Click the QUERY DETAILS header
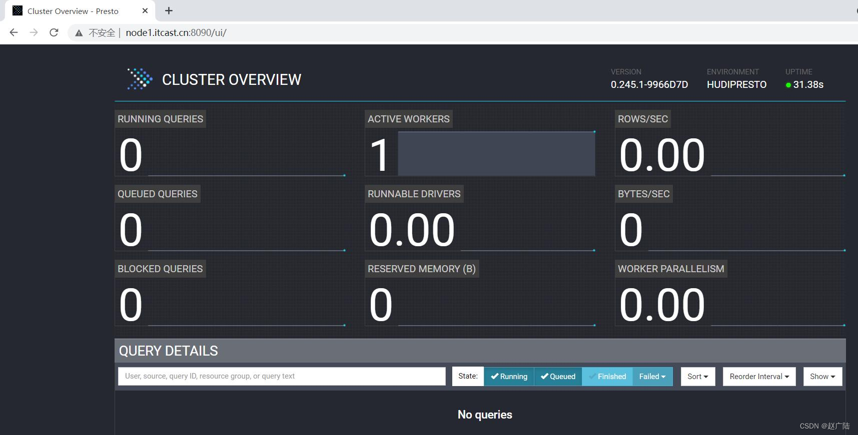858x435 pixels. tap(169, 351)
